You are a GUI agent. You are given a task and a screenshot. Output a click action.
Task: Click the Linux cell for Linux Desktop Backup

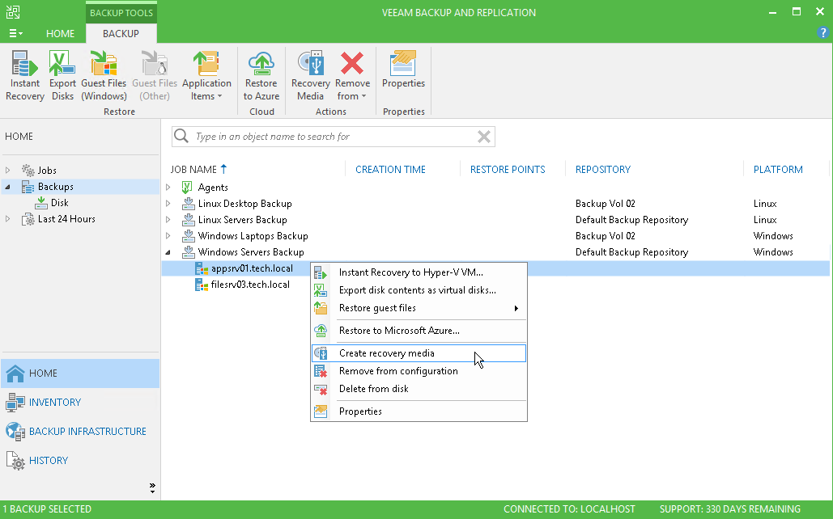[x=765, y=204]
